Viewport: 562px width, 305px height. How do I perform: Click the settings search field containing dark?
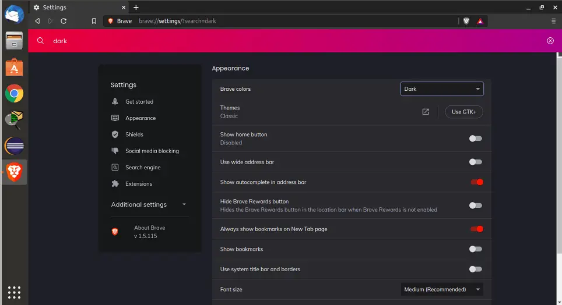pos(294,41)
